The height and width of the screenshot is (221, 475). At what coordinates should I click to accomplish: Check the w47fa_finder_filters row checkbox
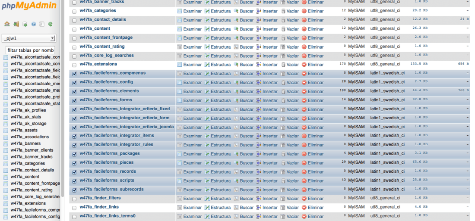[x=74, y=199]
